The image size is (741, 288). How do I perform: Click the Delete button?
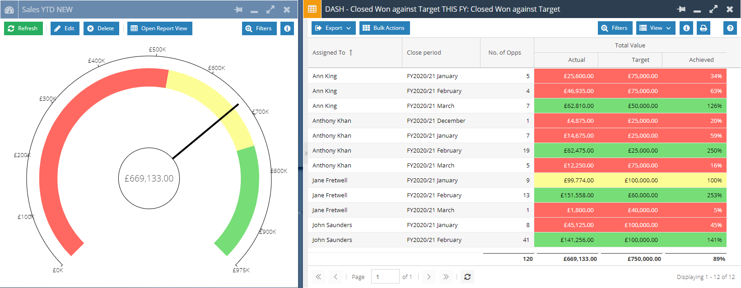[101, 28]
